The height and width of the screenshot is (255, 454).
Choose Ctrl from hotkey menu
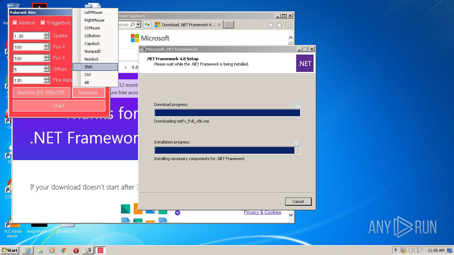point(95,75)
